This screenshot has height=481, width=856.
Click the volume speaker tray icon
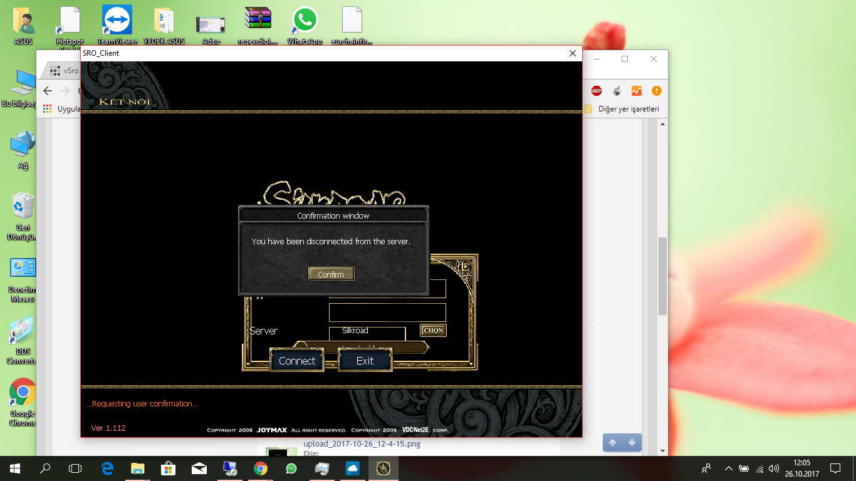pyautogui.click(x=774, y=468)
